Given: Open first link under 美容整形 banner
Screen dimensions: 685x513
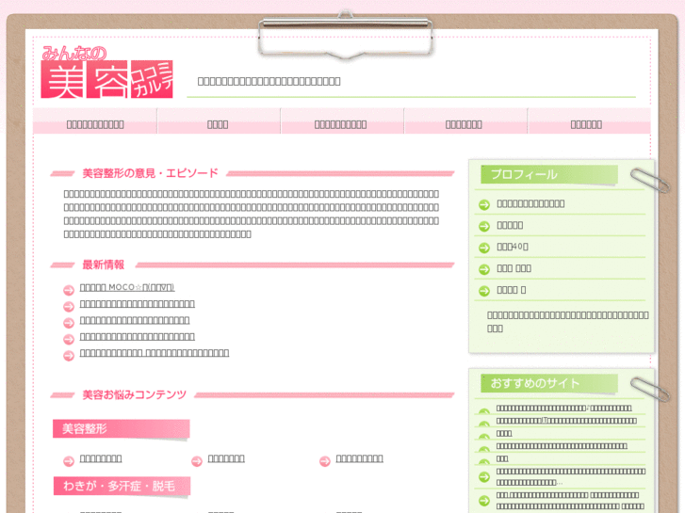Looking at the screenshot, I should 101,458.
